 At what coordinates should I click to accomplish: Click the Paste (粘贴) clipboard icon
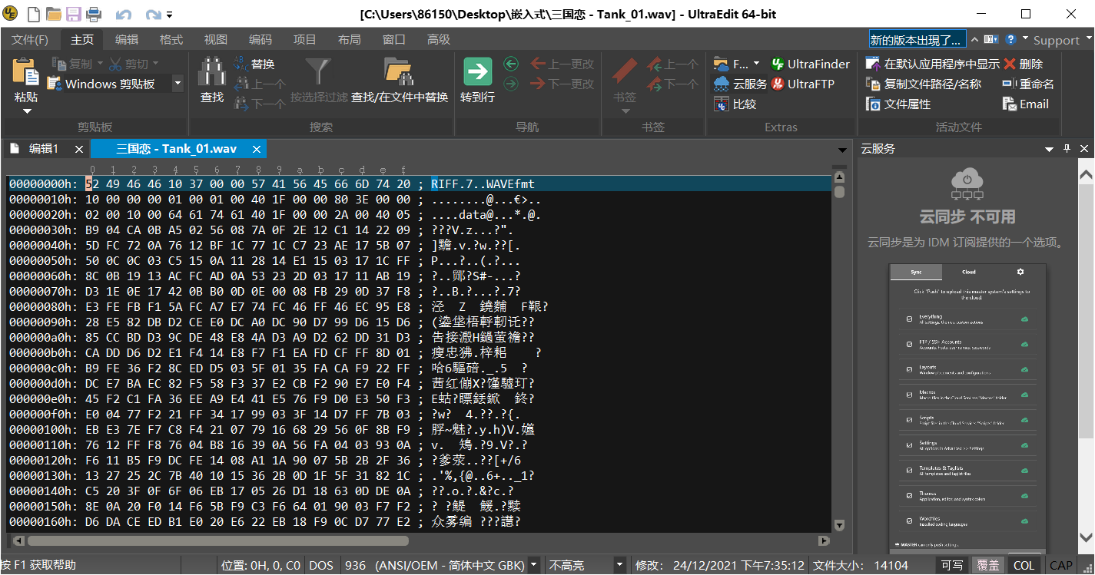coord(26,71)
